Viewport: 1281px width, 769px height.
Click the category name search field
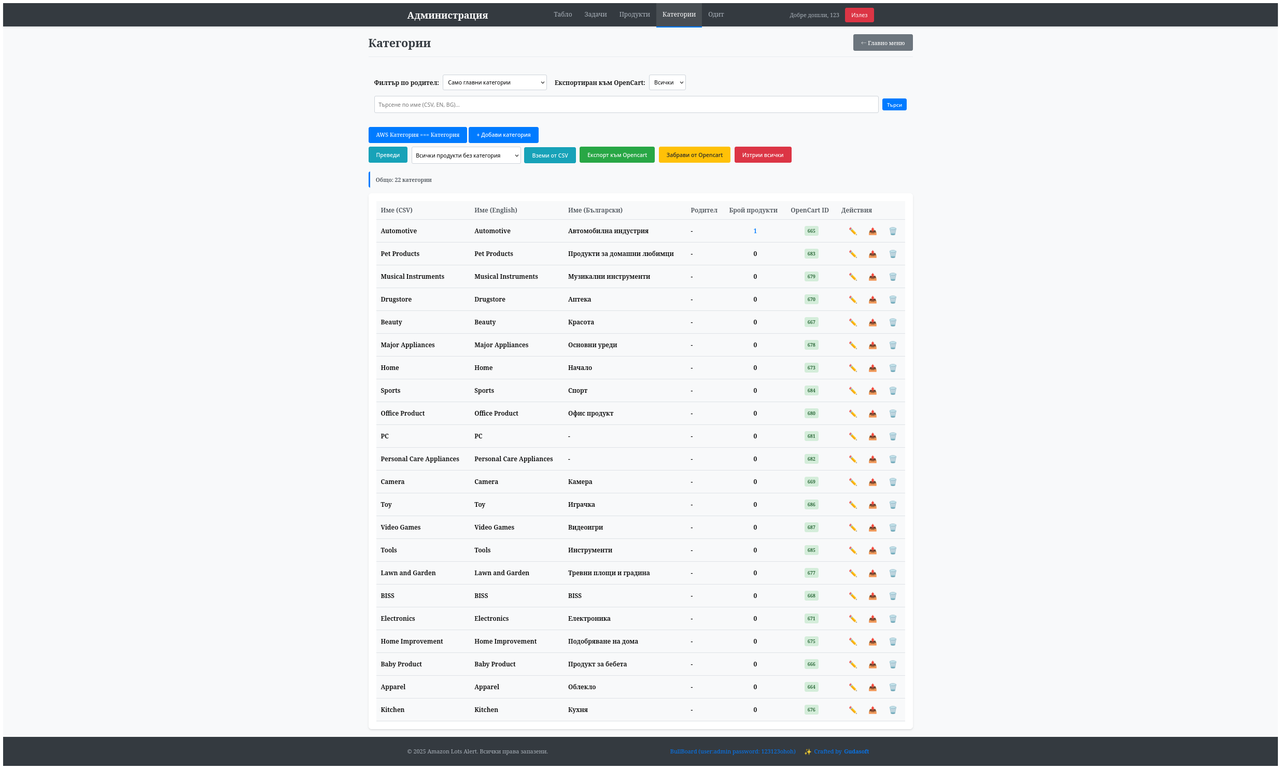tap(626, 105)
